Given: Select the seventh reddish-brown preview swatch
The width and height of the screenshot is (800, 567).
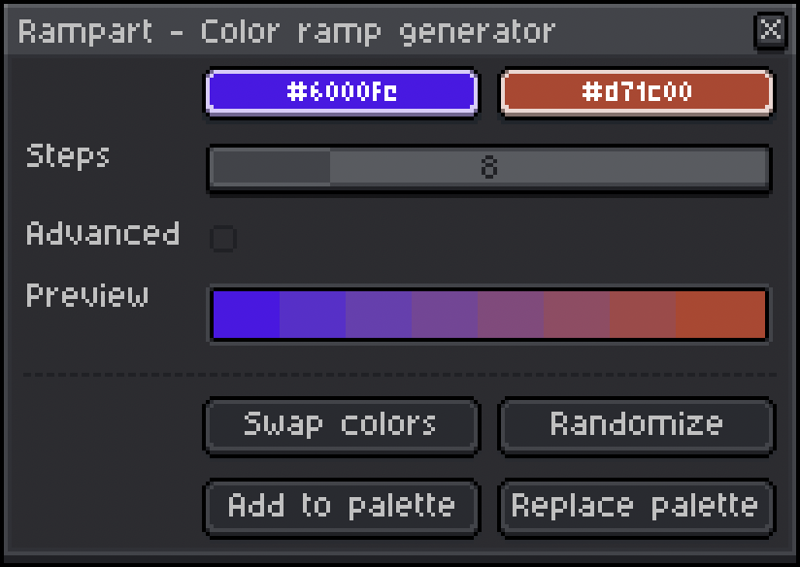Looking at the screenshot, I should pos(643,315).
